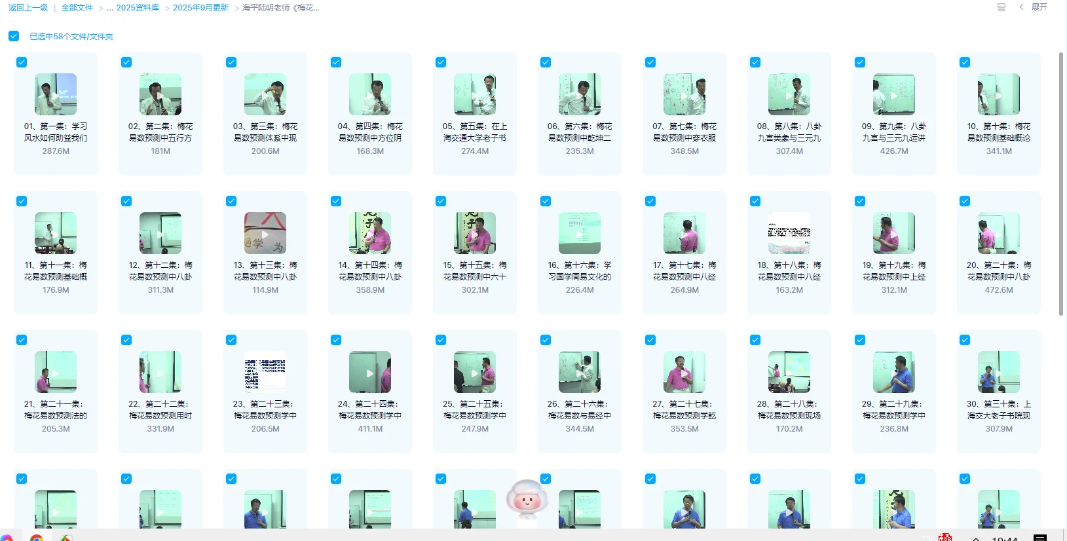Open the Chrome icon in the taskbar
1067x541 pixels.
click(x=37, y=538)
